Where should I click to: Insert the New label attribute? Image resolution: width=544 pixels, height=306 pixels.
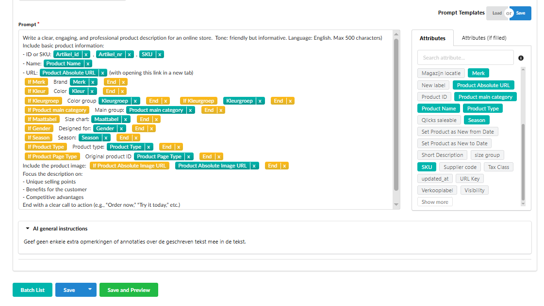[433, 85]
